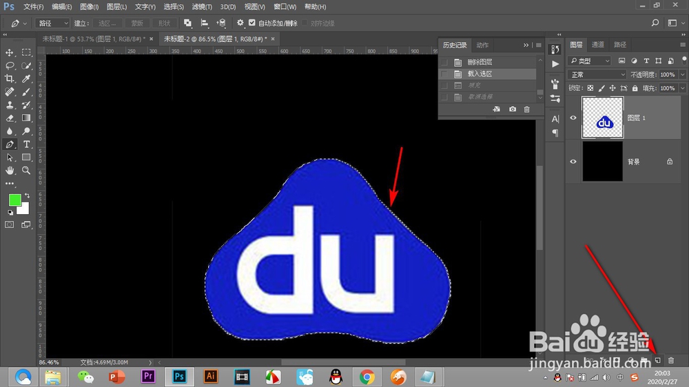The height and width of the screenshot is (387, 689).
Task: Toggle lock image pixels brush icon
Action: [x=601, y=88]
